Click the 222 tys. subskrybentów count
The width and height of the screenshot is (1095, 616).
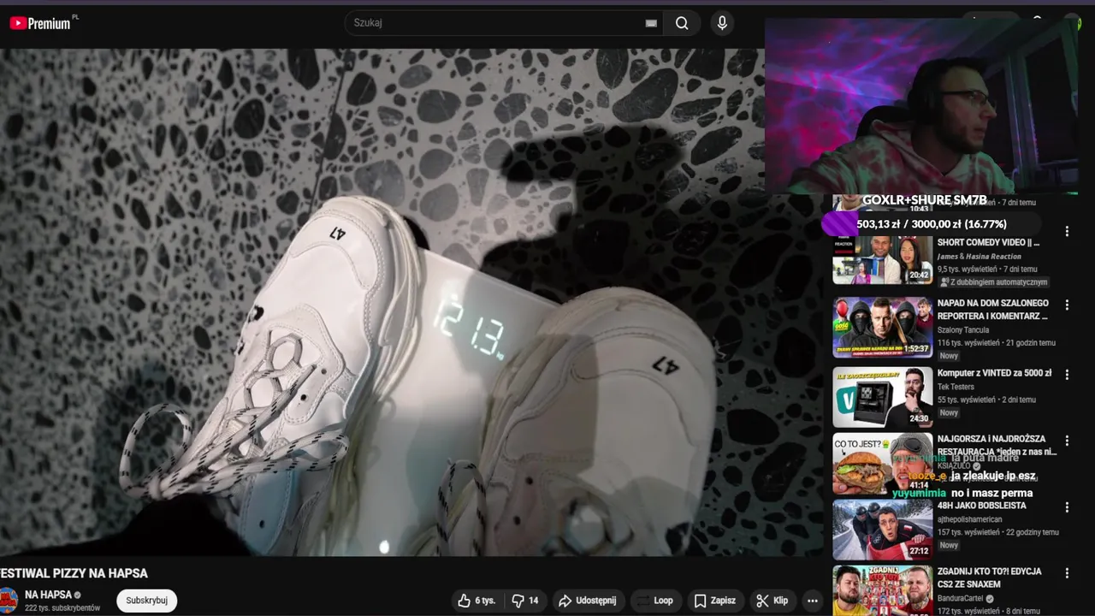click(x=62, y=608)
